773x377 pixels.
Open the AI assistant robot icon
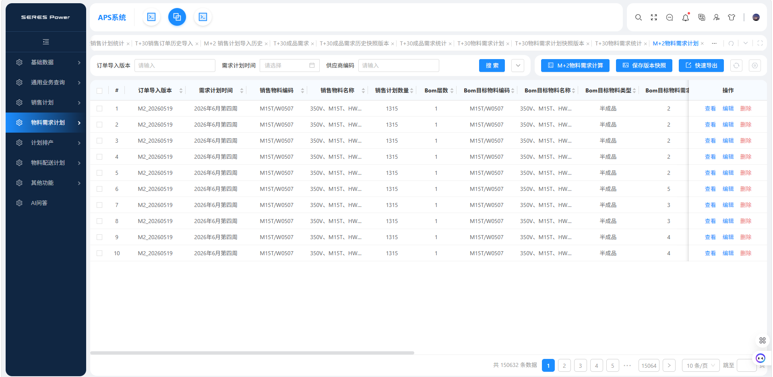[x=761, y=358]
